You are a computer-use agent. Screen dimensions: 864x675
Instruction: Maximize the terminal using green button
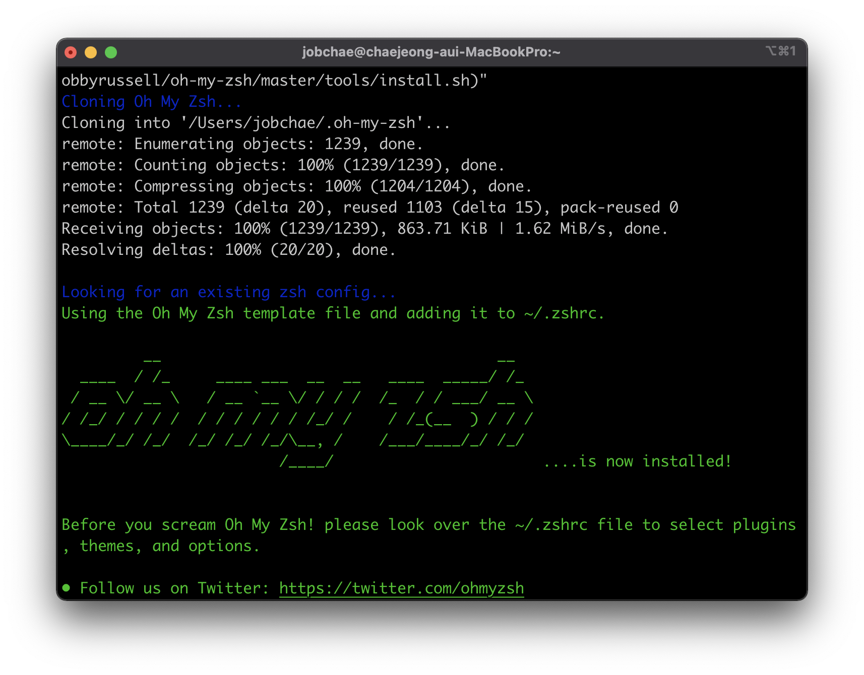tap(111, 52)
